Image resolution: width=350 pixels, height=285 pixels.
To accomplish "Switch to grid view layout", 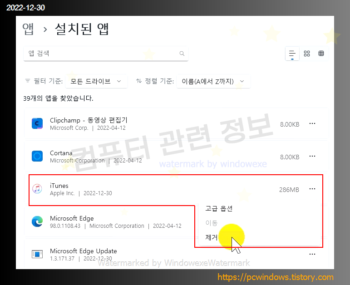I will pos(307,54).
